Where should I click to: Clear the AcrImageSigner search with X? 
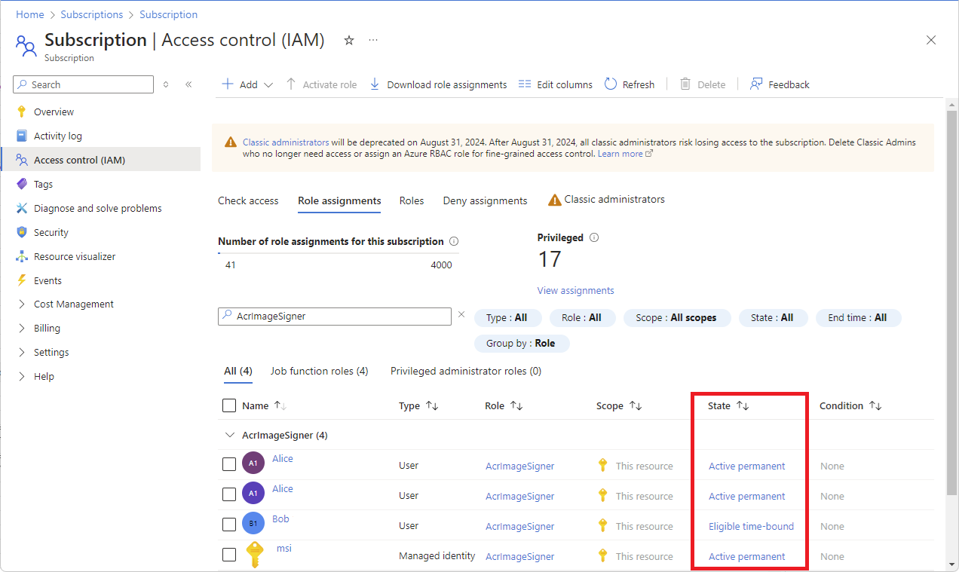461,314
